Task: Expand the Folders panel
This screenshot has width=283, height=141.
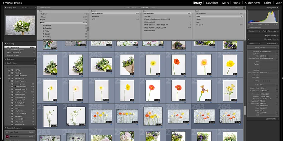Action: coord(5,59)
